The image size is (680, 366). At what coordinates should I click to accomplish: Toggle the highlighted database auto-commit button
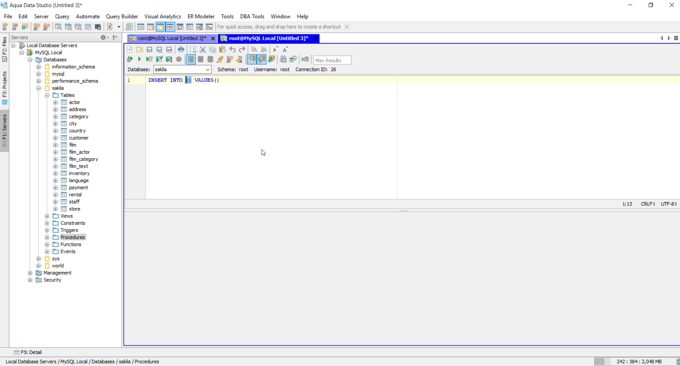(x=191, y=59)
